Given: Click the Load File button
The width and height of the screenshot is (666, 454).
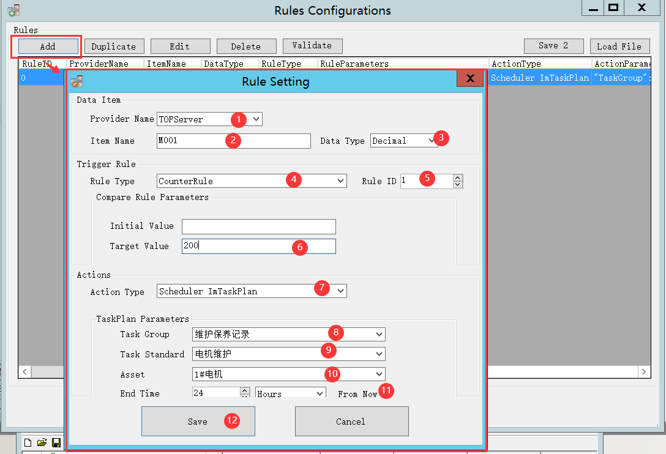Looking at the screenshot, I should pos(619,47).
